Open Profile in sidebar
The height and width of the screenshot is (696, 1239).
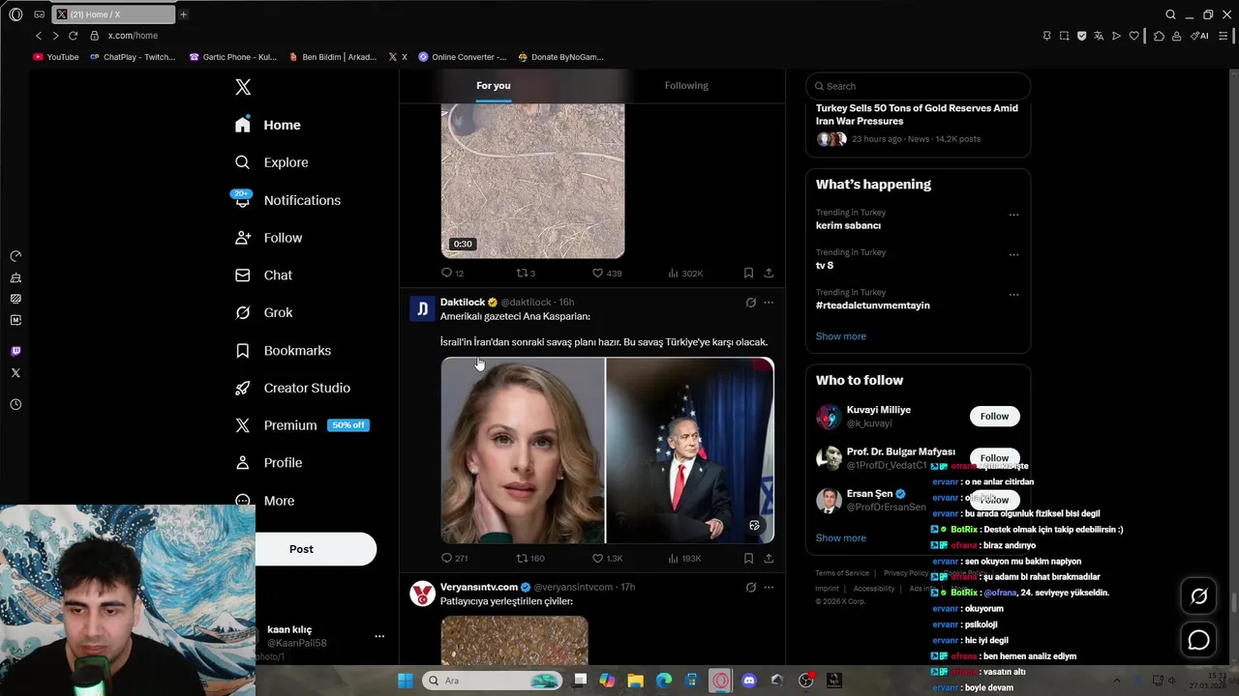[x=269, y=463]
